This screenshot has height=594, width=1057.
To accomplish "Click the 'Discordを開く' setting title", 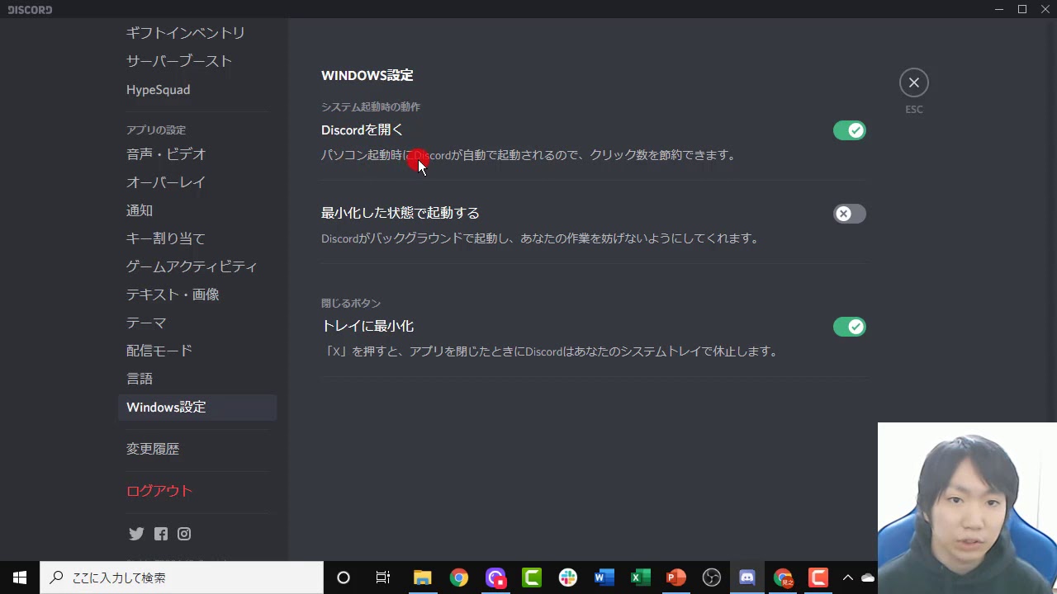I will pos(363,130).
